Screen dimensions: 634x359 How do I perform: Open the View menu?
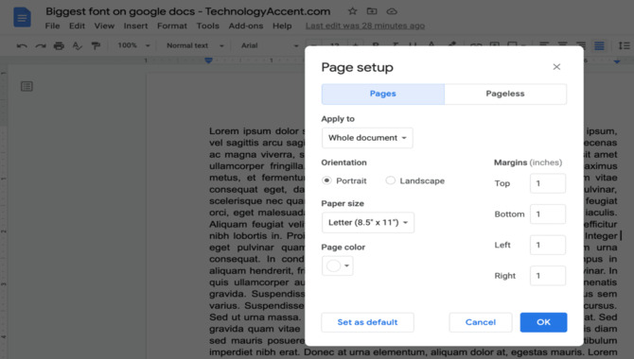104,26
